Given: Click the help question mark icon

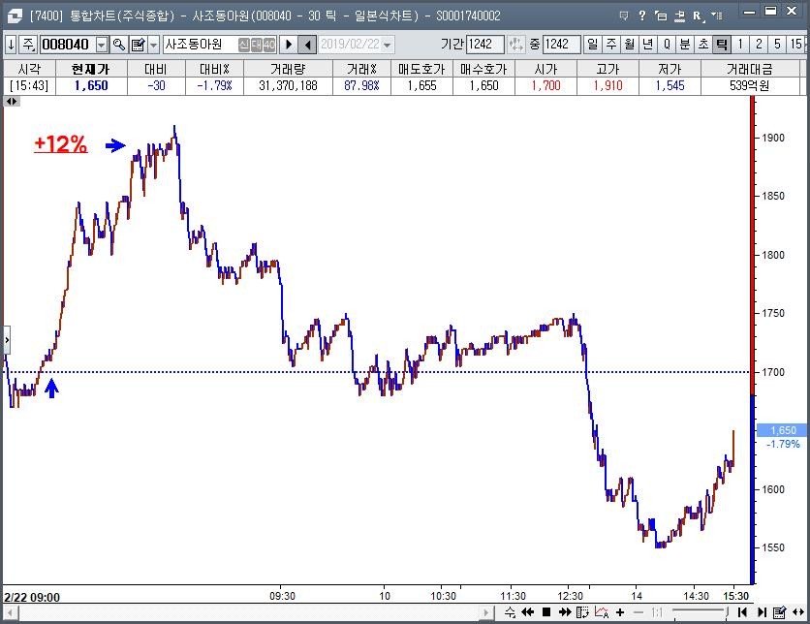Looking at the screenshot, I should 641,16.
